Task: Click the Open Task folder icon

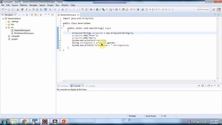Action: click(x=127, y=9)
